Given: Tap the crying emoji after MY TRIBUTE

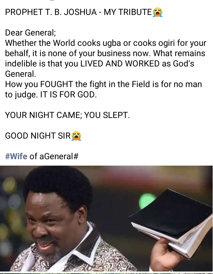Looking at the screenshot, I should point(158,12).
